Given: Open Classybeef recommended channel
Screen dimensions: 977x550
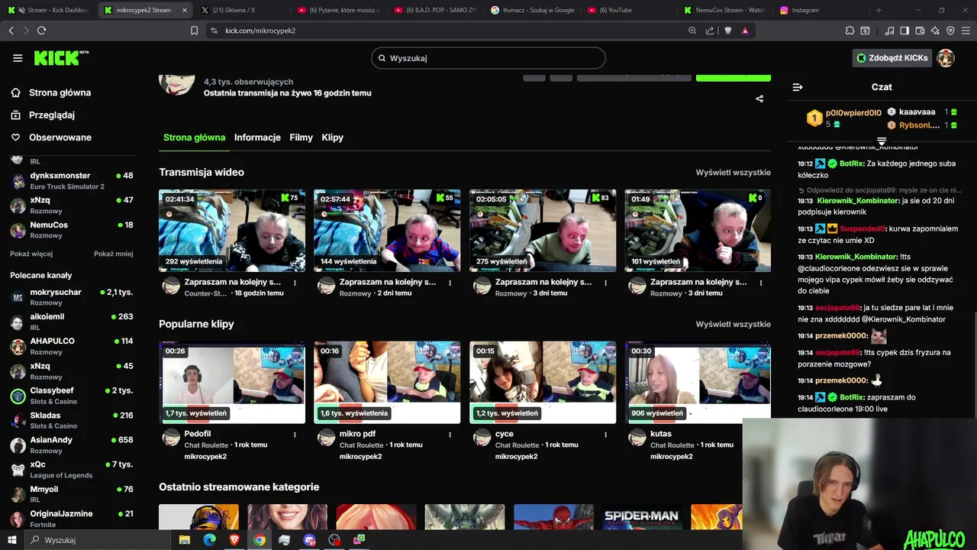Looking at the screenshot, I should (72, 396).
